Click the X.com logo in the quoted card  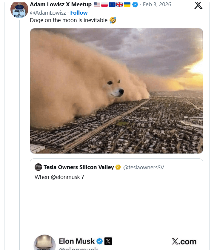184,241
